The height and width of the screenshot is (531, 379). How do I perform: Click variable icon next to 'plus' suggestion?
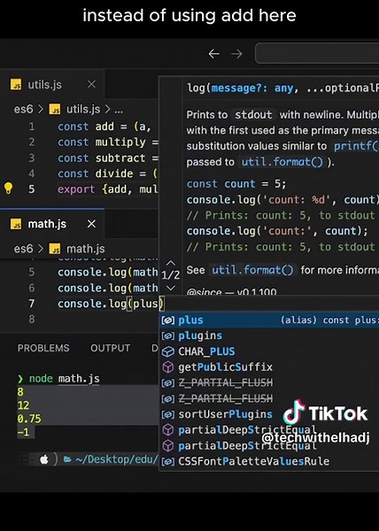pos(167,320)
